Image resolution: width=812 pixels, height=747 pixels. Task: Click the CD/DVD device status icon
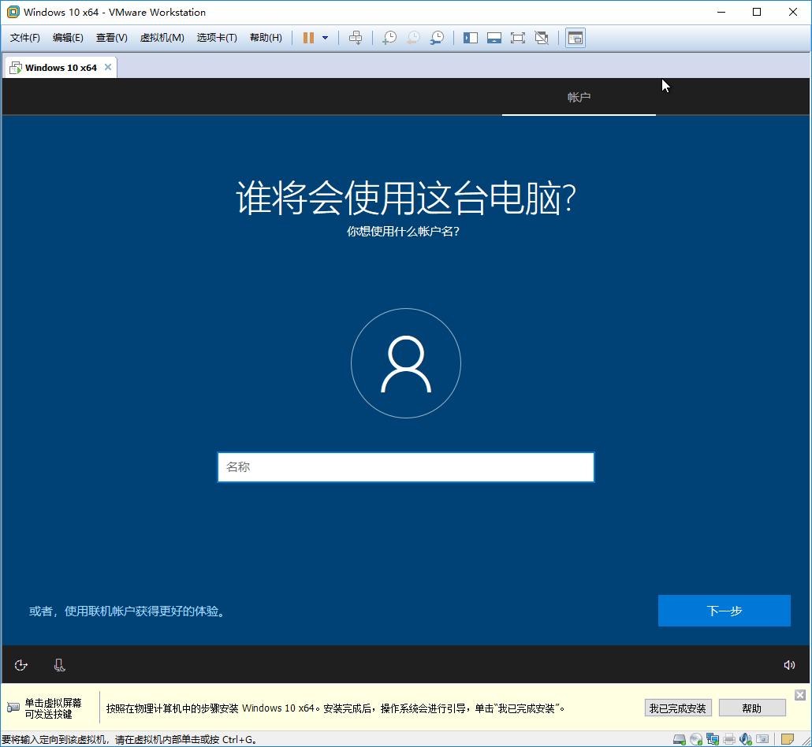click(696, 739)
